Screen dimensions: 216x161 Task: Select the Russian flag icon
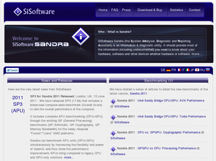pyautogui.click(x=208, y=70)
